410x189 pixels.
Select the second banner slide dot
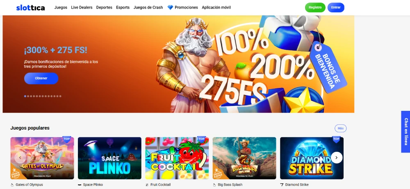[x=28, y=96]
